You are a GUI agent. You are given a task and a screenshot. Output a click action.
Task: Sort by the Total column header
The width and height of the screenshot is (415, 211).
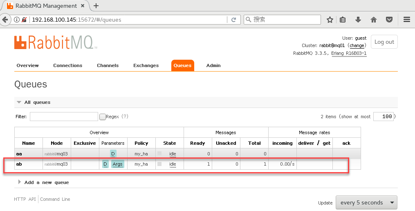click(x=254, y=143)
